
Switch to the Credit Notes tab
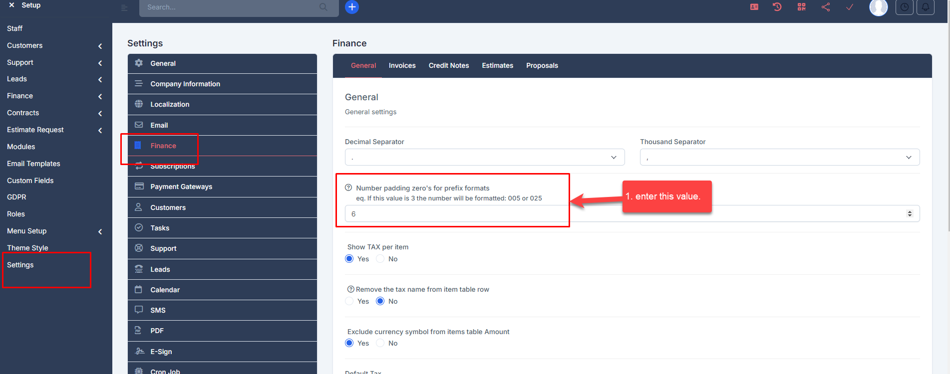click(449, 65)
